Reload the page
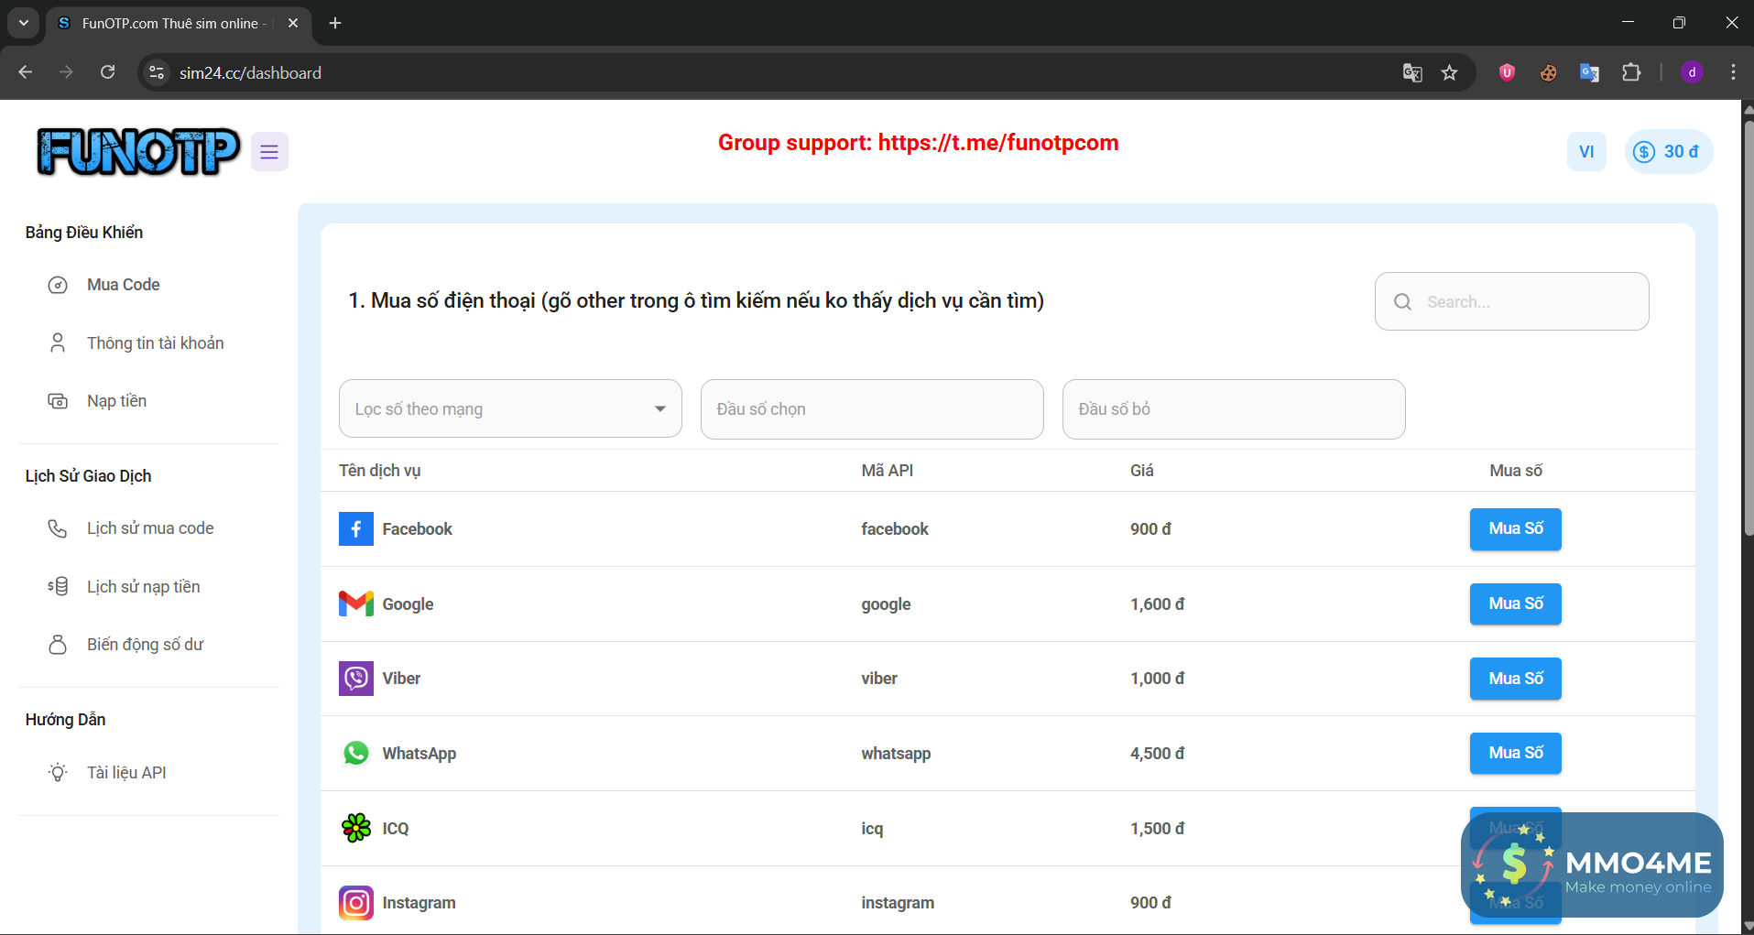 pyautogui.click(x=108, y=73)
